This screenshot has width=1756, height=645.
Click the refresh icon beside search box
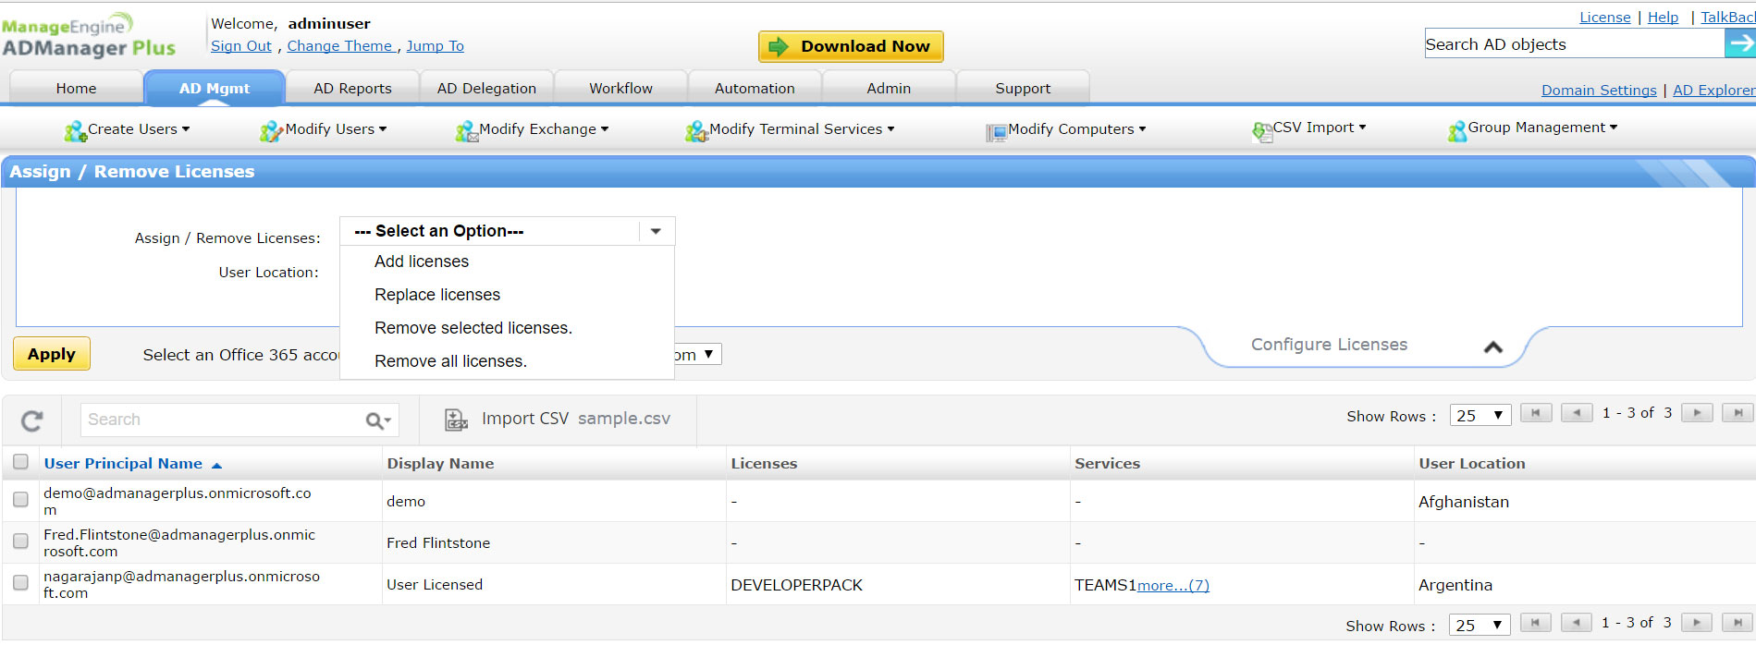[32, 420]
